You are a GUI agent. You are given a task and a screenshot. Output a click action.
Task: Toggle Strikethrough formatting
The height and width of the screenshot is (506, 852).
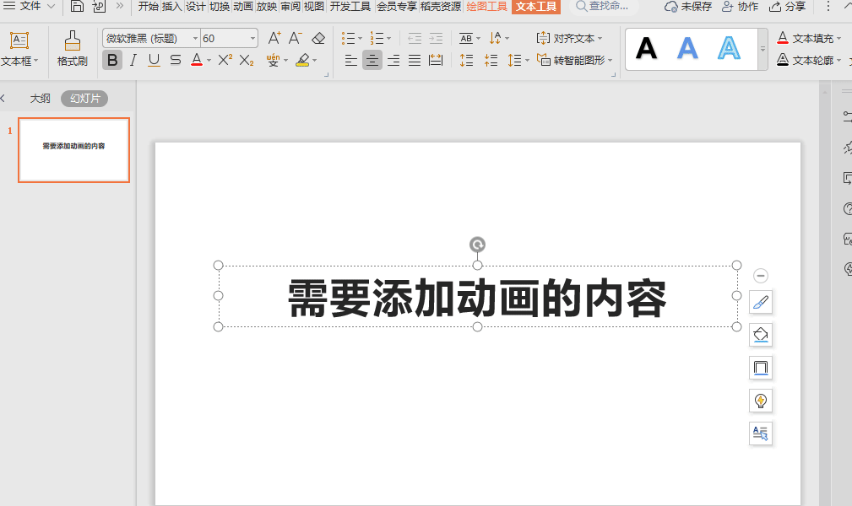click(175, 60)
